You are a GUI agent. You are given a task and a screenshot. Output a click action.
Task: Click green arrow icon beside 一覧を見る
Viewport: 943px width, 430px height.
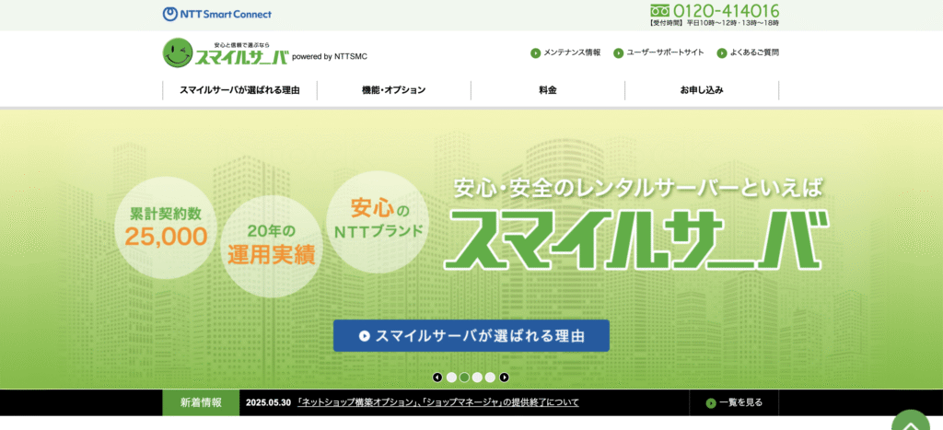(x=711, y=403)
